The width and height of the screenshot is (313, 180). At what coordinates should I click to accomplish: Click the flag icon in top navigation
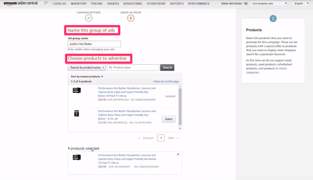click(46, 4)
